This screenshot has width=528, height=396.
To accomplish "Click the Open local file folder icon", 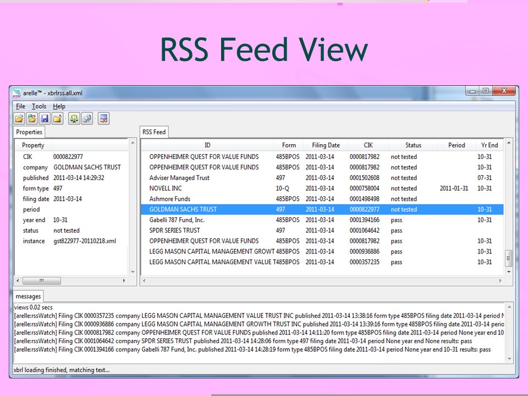I will tap(19, 119).
